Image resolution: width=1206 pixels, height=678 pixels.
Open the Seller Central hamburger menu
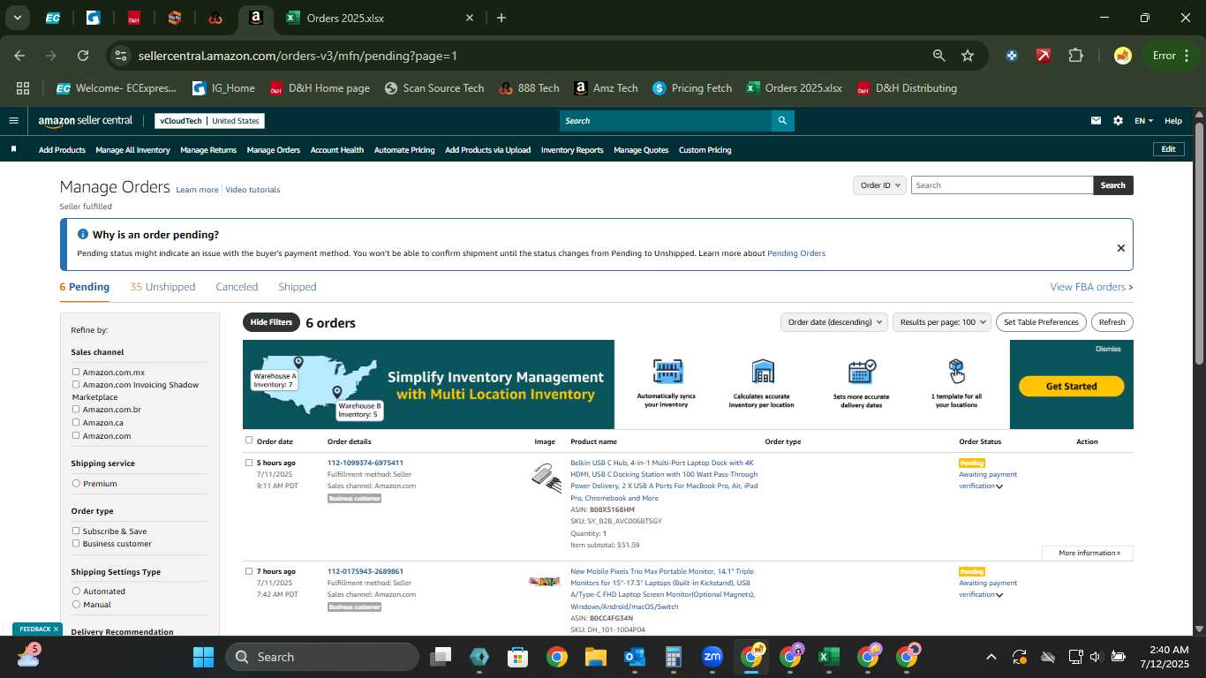[x=13, y=121]
